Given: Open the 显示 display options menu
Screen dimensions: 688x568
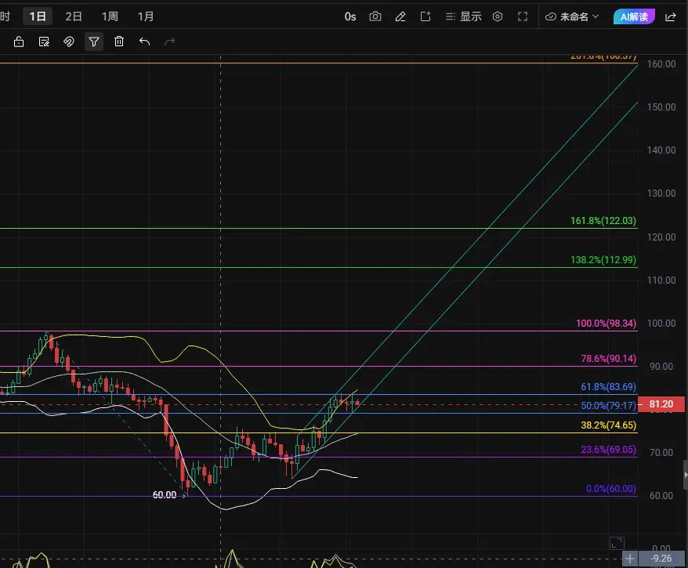Looking at the screenshot, I should coord(464,16).
